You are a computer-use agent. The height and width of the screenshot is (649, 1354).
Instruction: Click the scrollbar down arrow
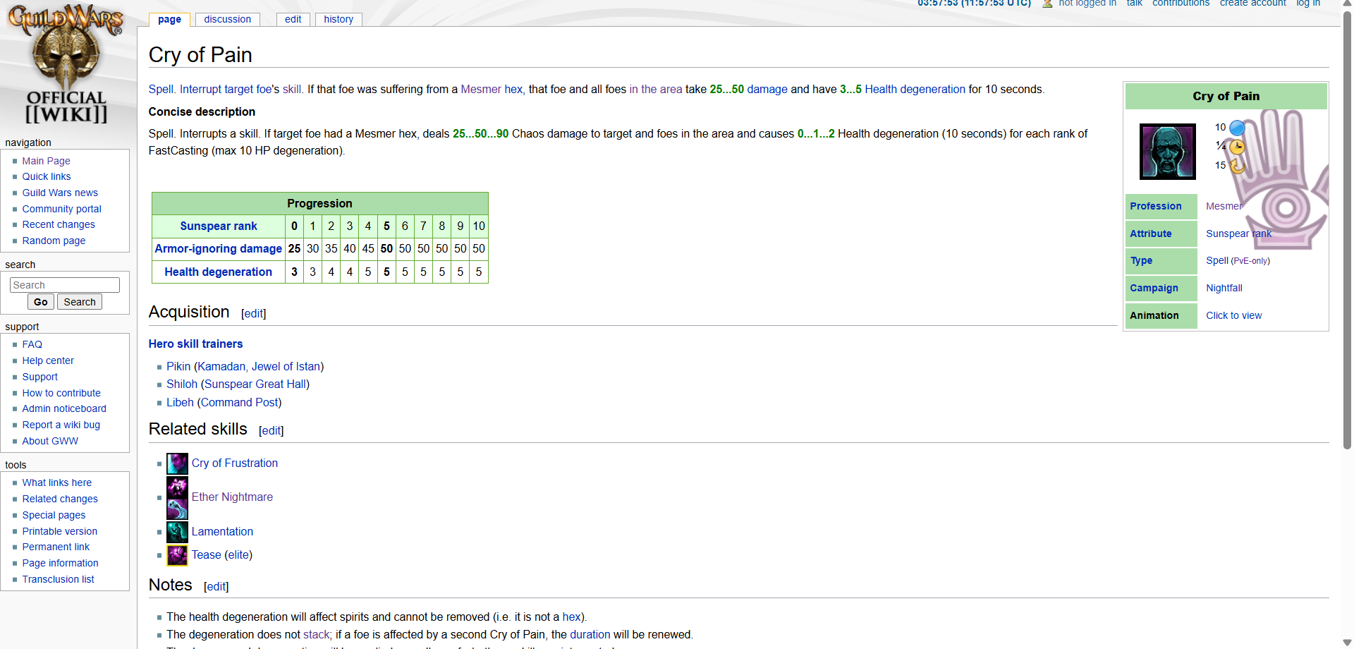(x=1347, y=643)
